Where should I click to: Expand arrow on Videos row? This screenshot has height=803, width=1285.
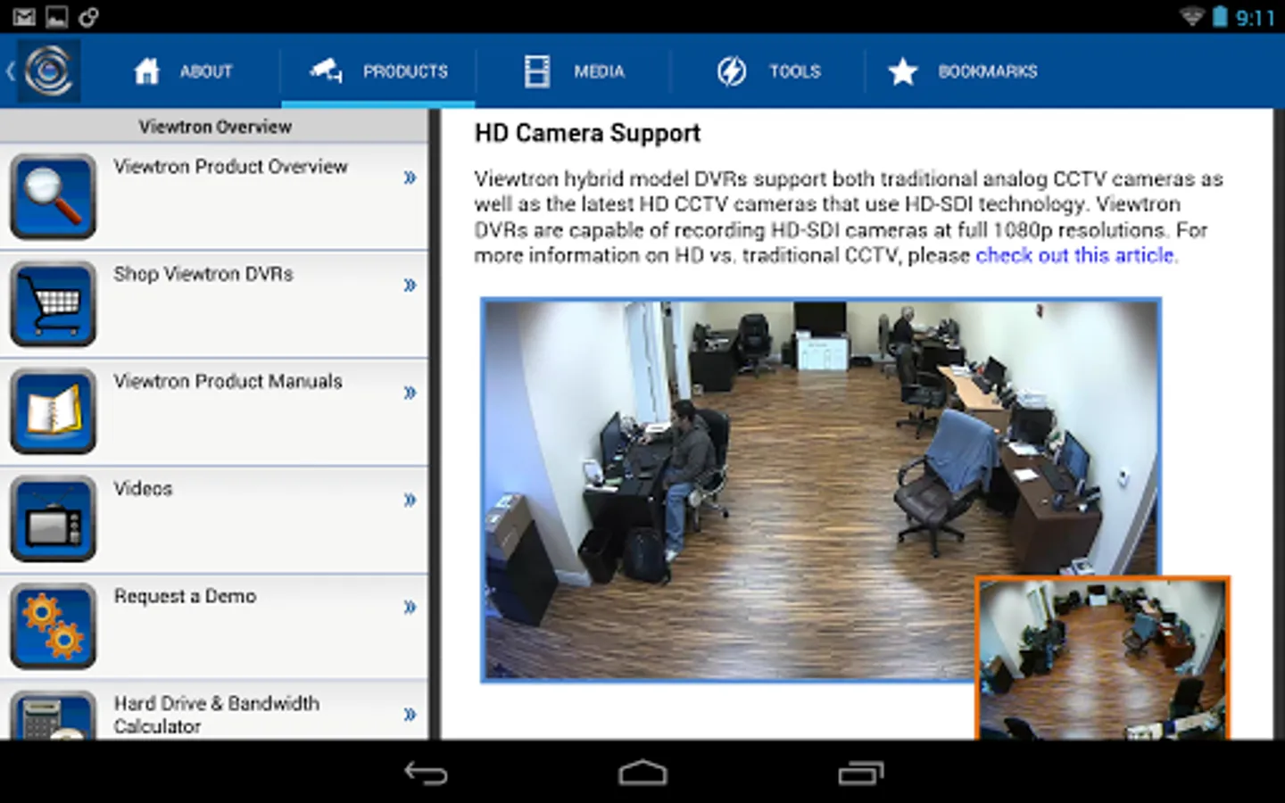click(x=410, y=500)
